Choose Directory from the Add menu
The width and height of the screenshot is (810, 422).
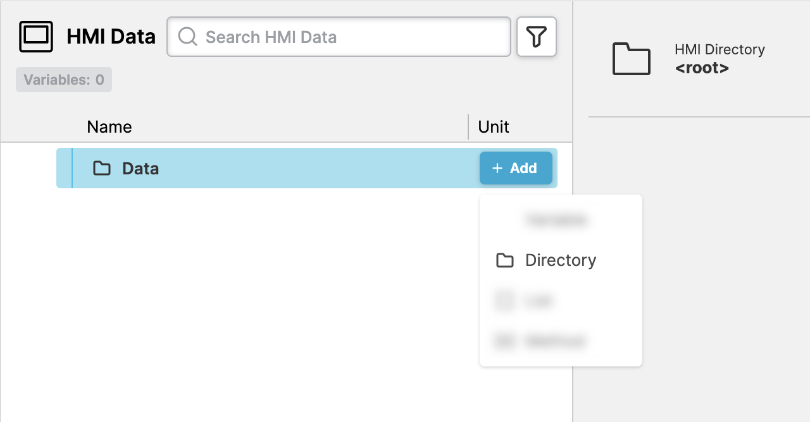[x=561, y=260]
